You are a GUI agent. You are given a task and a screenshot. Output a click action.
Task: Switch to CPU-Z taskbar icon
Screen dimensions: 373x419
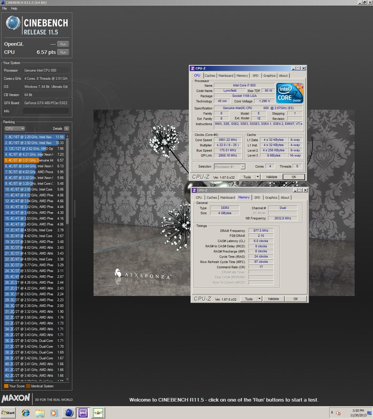[x=83, y=413]
